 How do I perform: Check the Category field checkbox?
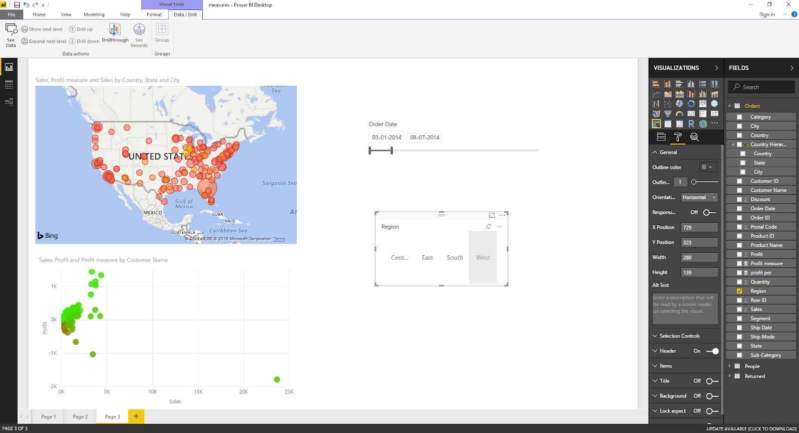coord(740,117)
